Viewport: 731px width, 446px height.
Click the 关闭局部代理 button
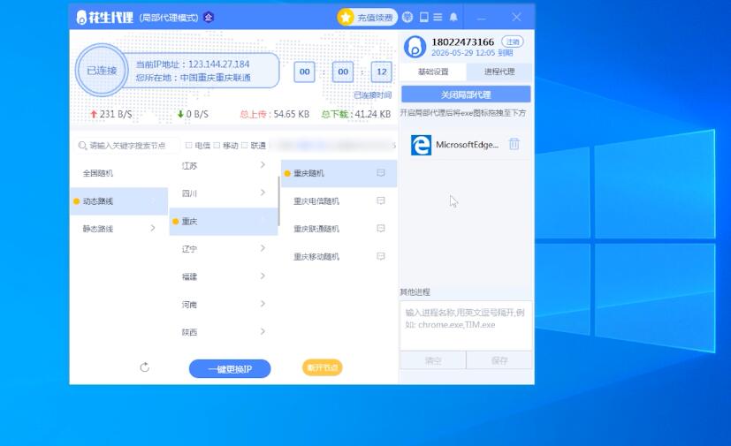tap(466, 94)
